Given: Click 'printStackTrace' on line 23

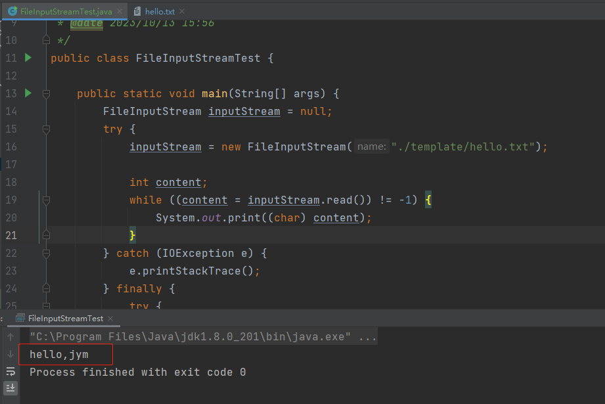Looking at the screenshot, I should click(191, 271).
